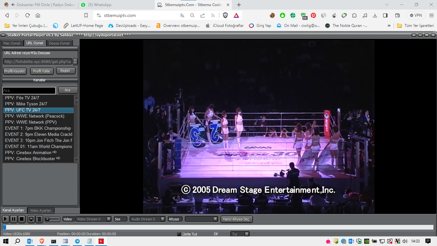Stop the stream with the Stop button
The image size is (437, 246).
click(22, 219)
